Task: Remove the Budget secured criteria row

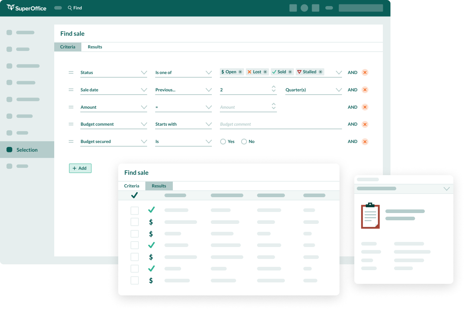Action: (365, 142)
